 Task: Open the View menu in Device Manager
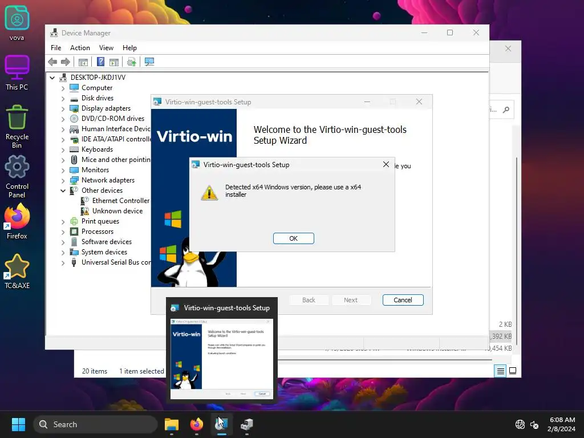point(106,48)
